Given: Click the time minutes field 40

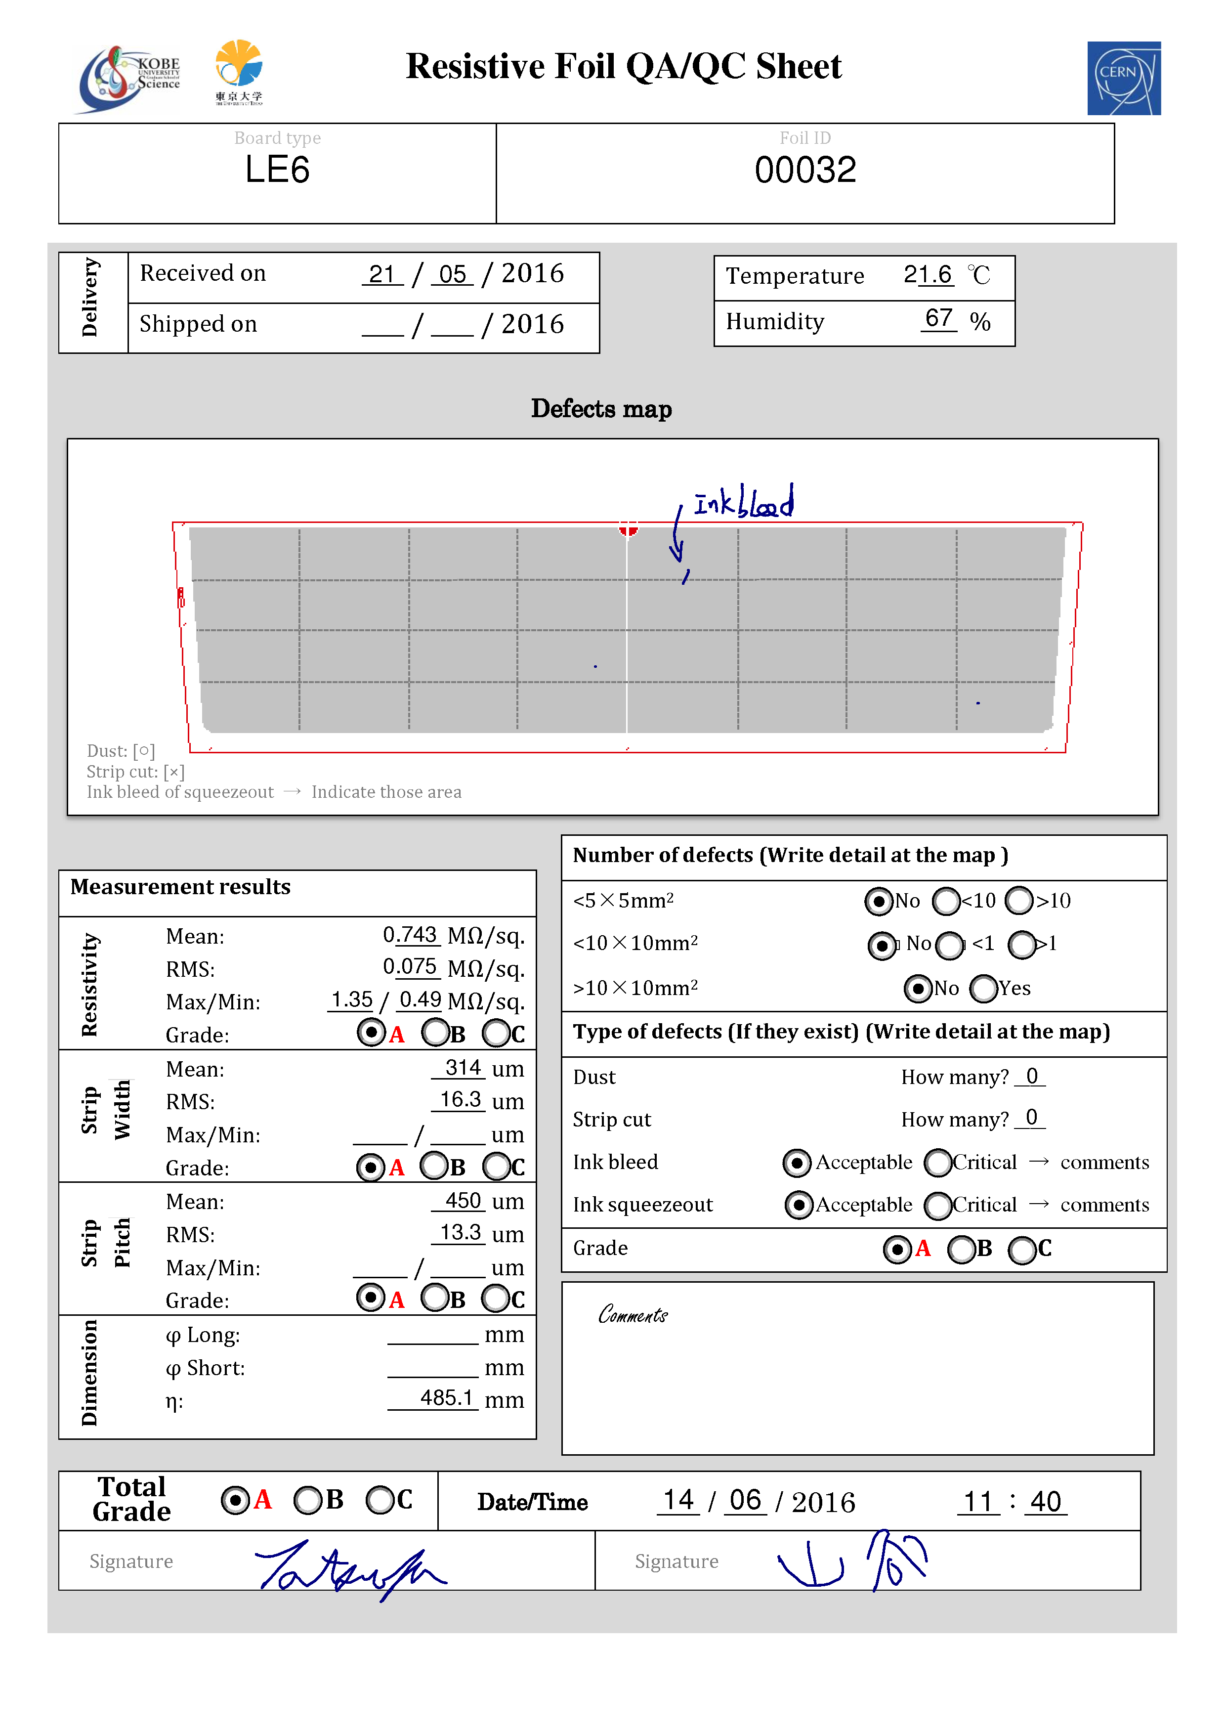Looking at the screenshot, I should point(1046,1501).
